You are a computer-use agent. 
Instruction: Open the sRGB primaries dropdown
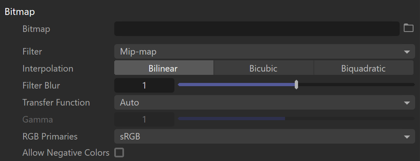click(265, 136)
